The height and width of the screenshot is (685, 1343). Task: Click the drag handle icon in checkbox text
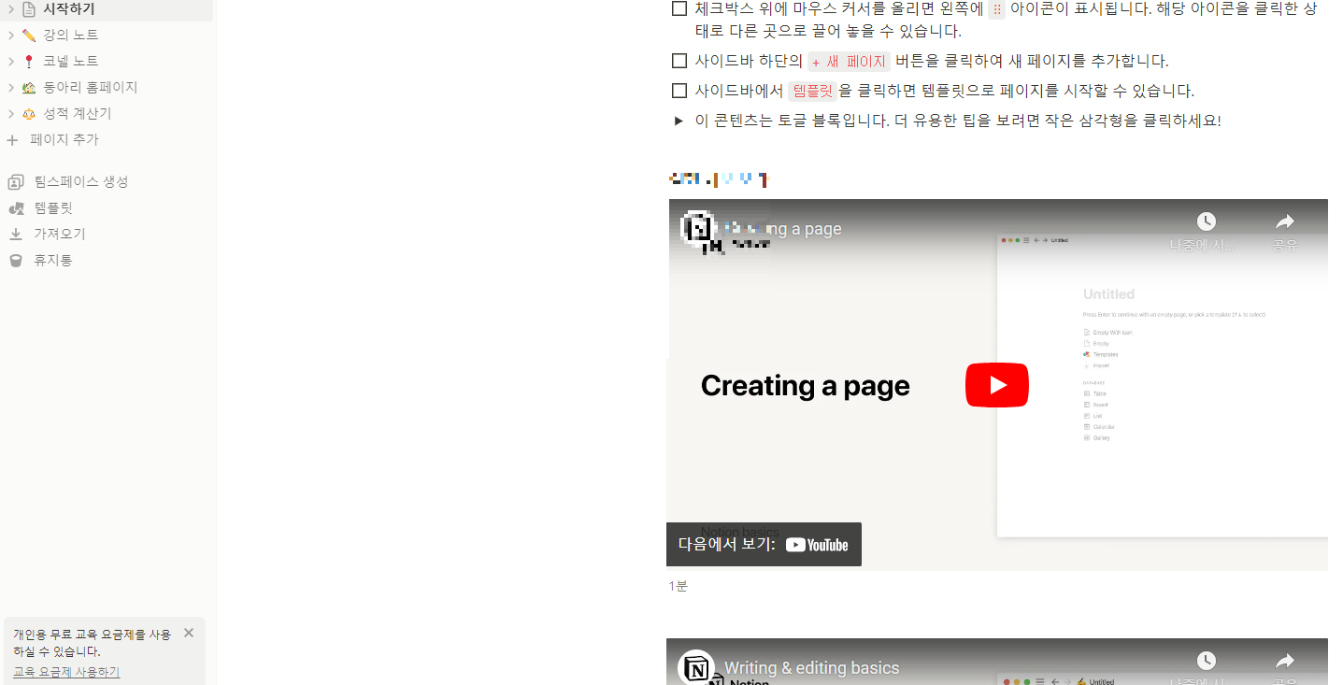(997, 9)
